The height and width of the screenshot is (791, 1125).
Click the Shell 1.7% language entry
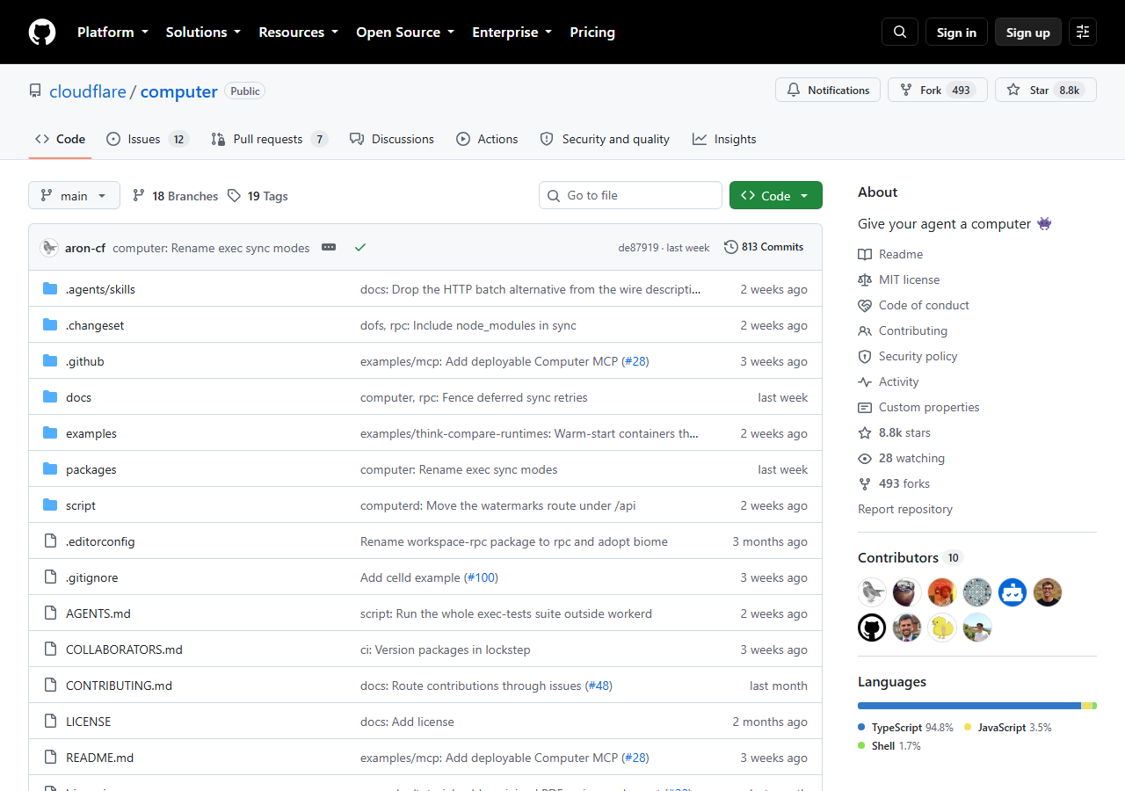(x=889, y=745)
